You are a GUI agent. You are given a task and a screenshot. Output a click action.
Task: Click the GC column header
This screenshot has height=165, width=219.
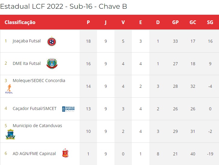tap(193, 22)
